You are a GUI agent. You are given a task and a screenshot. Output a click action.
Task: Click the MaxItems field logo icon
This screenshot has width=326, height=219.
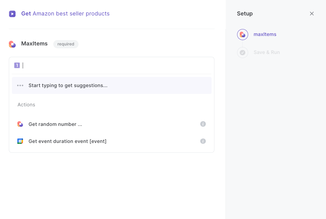[12, 44]
